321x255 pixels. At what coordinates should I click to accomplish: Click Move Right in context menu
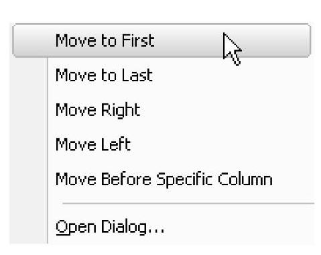pos(161,109)
